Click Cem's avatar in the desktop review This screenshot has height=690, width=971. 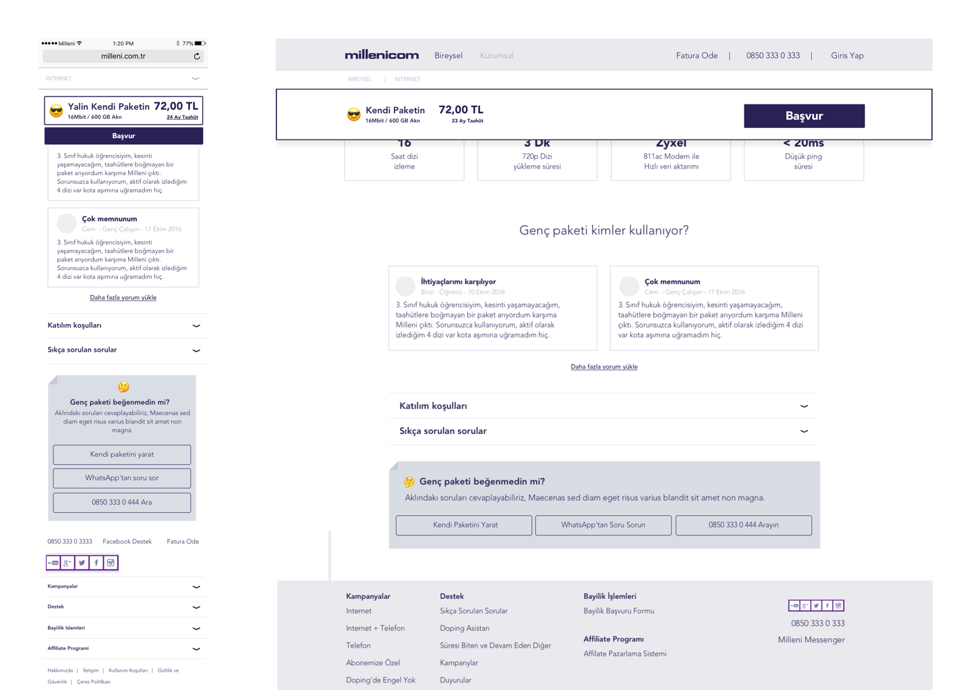[629, 286]
